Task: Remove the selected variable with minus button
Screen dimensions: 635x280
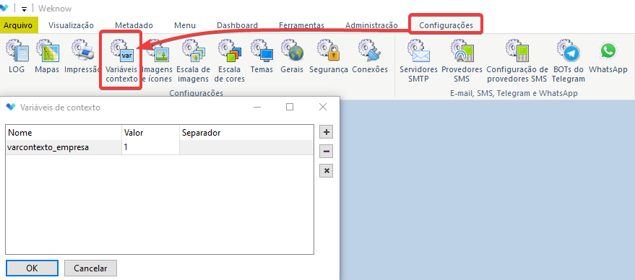Action: (326, 152)
